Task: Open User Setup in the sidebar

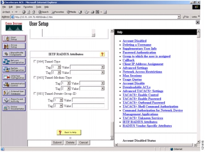Action: 14,38
